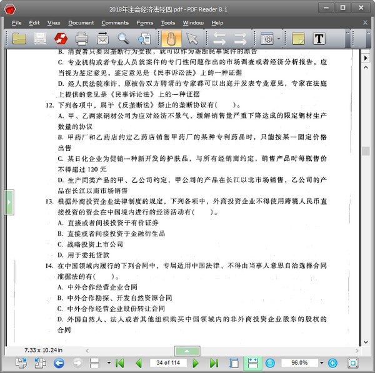Go to the next page

[196, 363]
